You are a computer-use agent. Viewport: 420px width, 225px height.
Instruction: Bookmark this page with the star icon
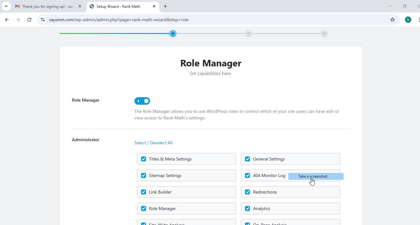point(393,20)
